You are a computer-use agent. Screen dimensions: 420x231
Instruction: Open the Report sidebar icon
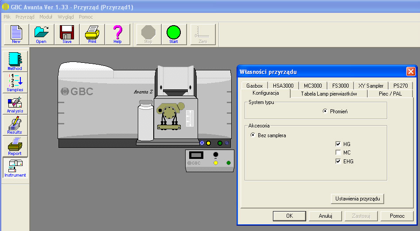tap(15, 146)
